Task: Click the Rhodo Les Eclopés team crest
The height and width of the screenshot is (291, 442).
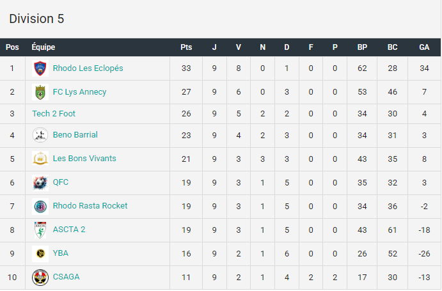Action: coord(40,68)
